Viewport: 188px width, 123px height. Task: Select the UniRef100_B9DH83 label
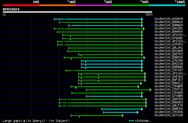pyautogui.click(x=169, y=103)
